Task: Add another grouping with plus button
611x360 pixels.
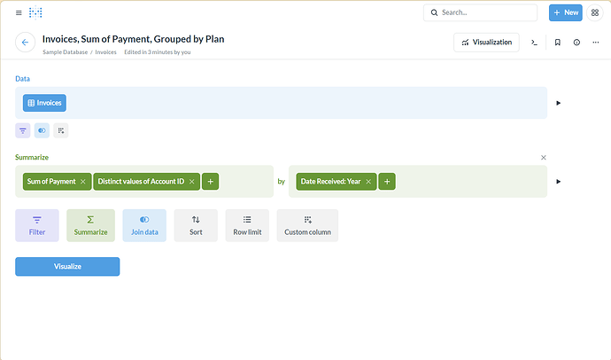Action: click(387, 182)
